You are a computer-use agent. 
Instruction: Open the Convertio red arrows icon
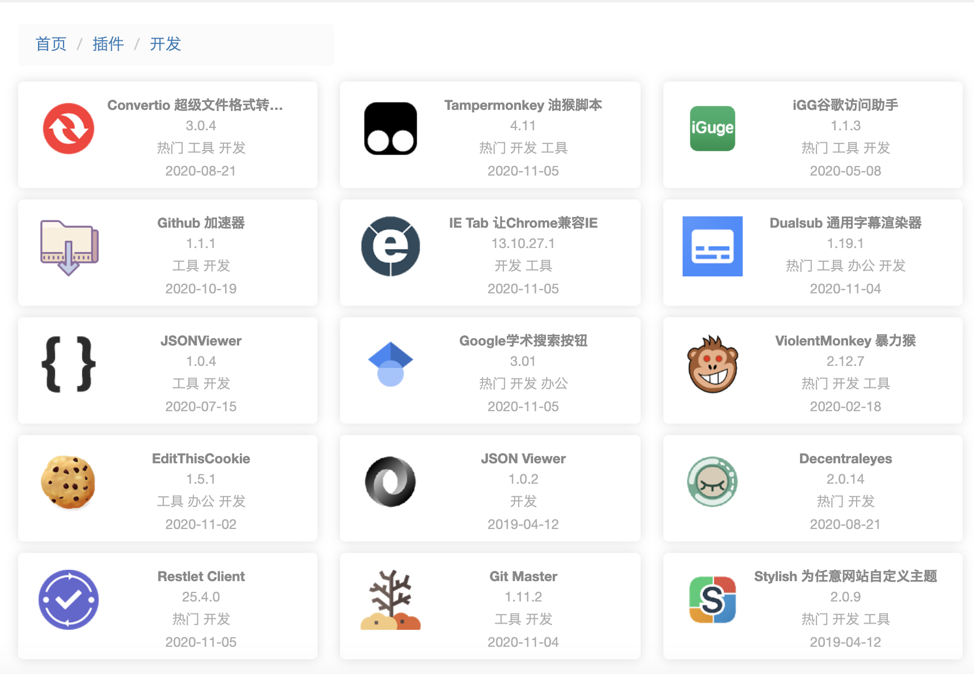(69, 129)
